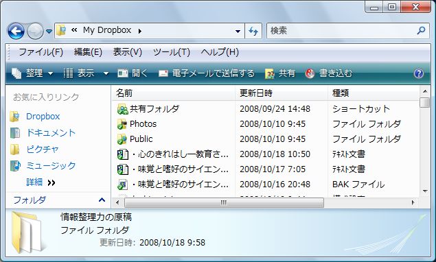This screenshot has height=262, width=436.
Task: Refresh the folder view
Action: 253,31
